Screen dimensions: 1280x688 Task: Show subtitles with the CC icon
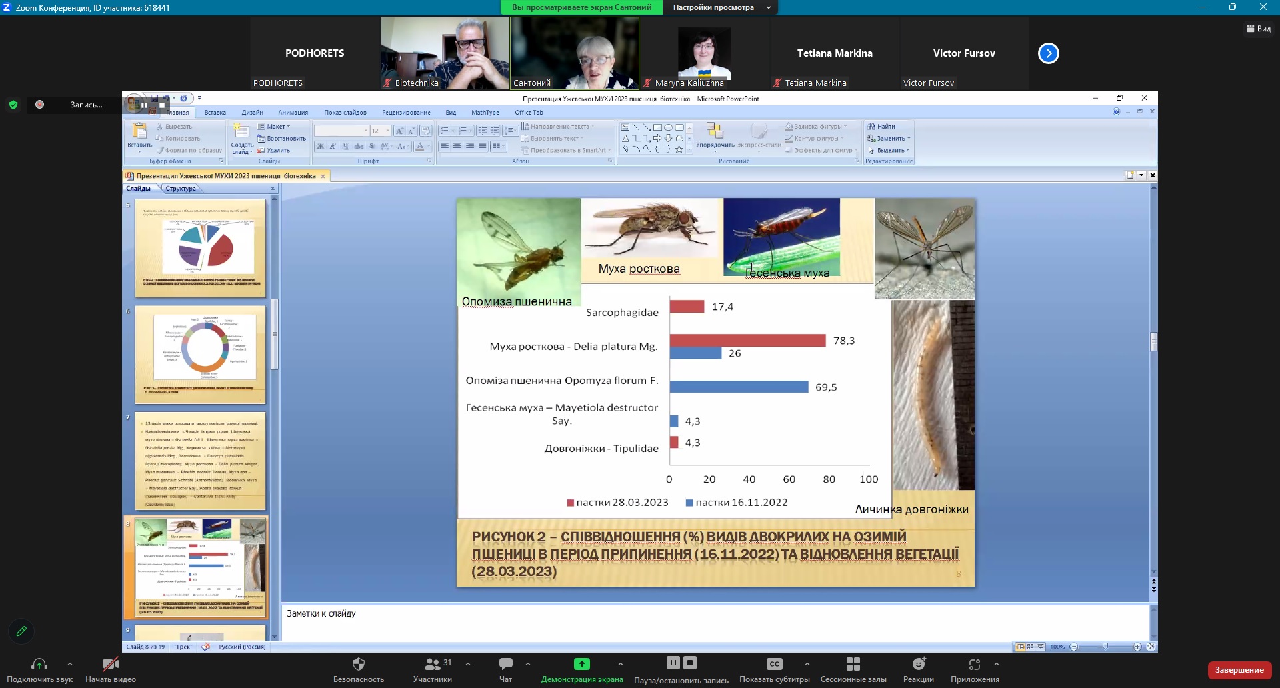774,664
